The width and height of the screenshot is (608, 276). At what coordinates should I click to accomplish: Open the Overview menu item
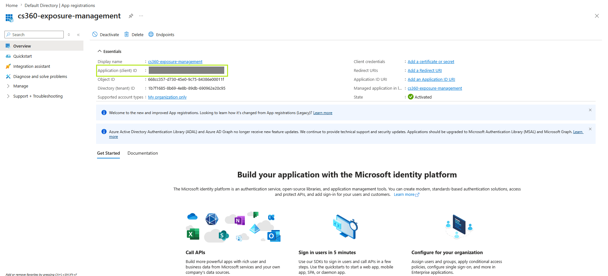[42, 46]
